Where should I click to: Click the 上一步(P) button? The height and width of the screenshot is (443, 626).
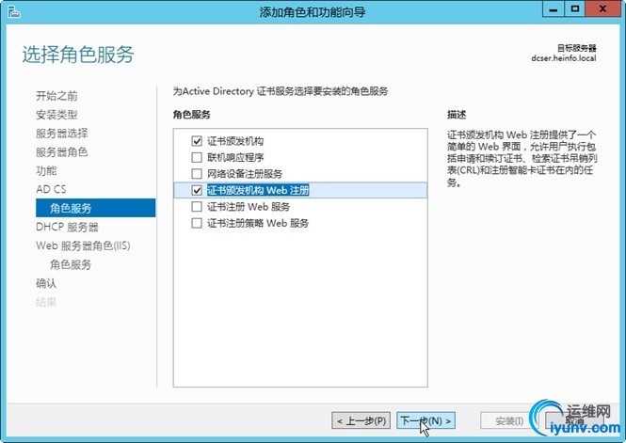pos(361,420)
